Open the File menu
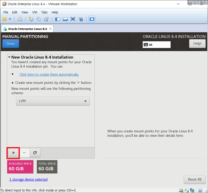The height and width of the screenshot is (193, 208). coord(6,12)
